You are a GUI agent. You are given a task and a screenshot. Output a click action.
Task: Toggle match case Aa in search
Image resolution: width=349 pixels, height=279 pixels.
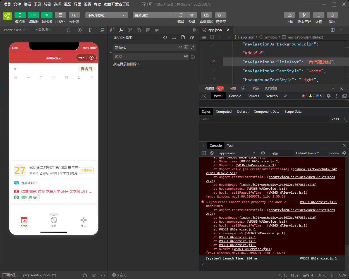click(180, 47)
